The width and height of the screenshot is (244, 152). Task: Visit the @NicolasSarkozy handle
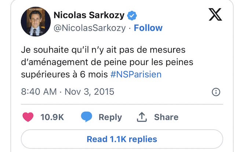90,28
